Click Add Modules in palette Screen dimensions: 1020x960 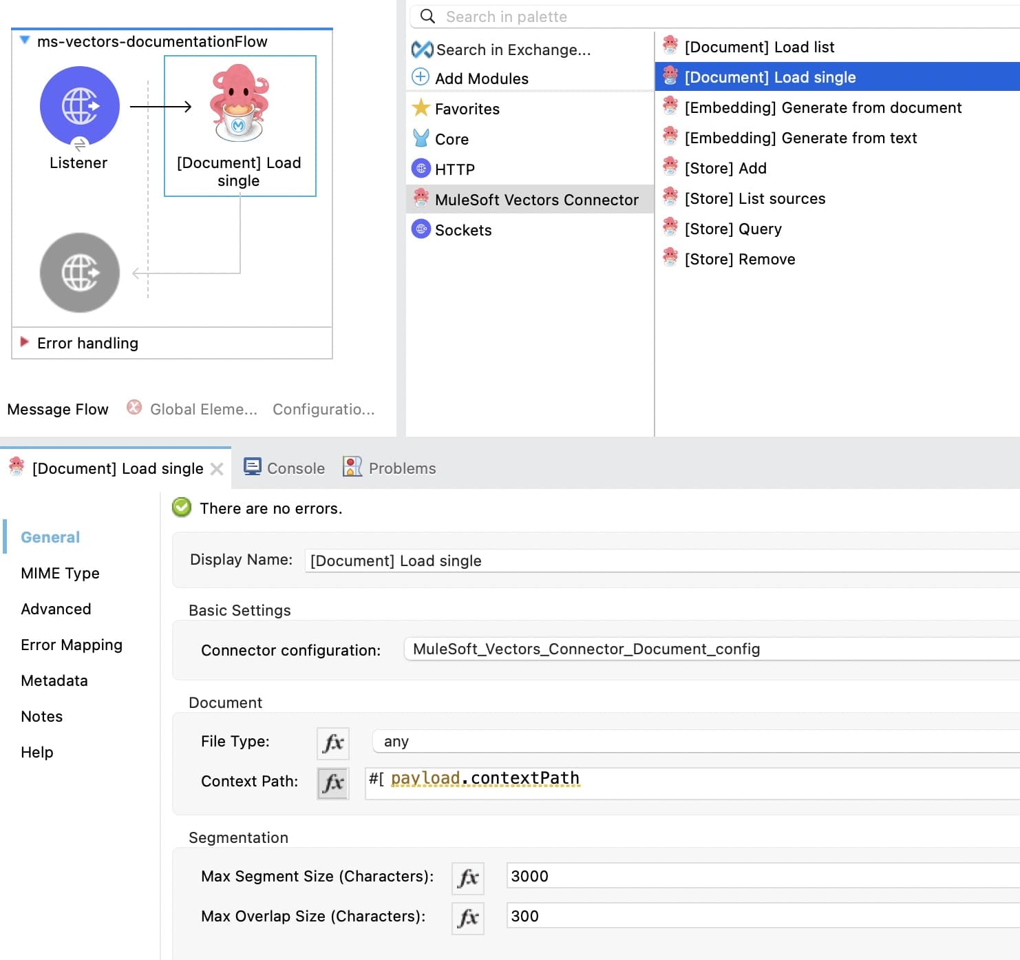482,79
